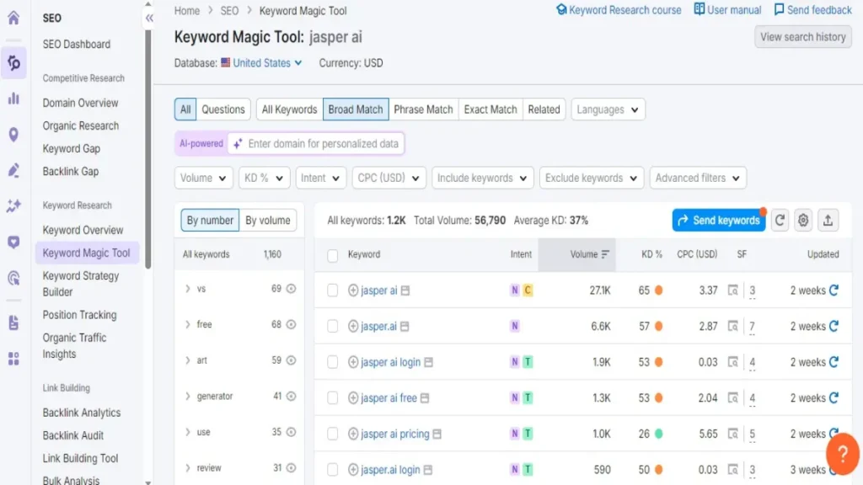The image size is (863, 485).
Task: Expand the art keyword group
Action: click(188, 360)
